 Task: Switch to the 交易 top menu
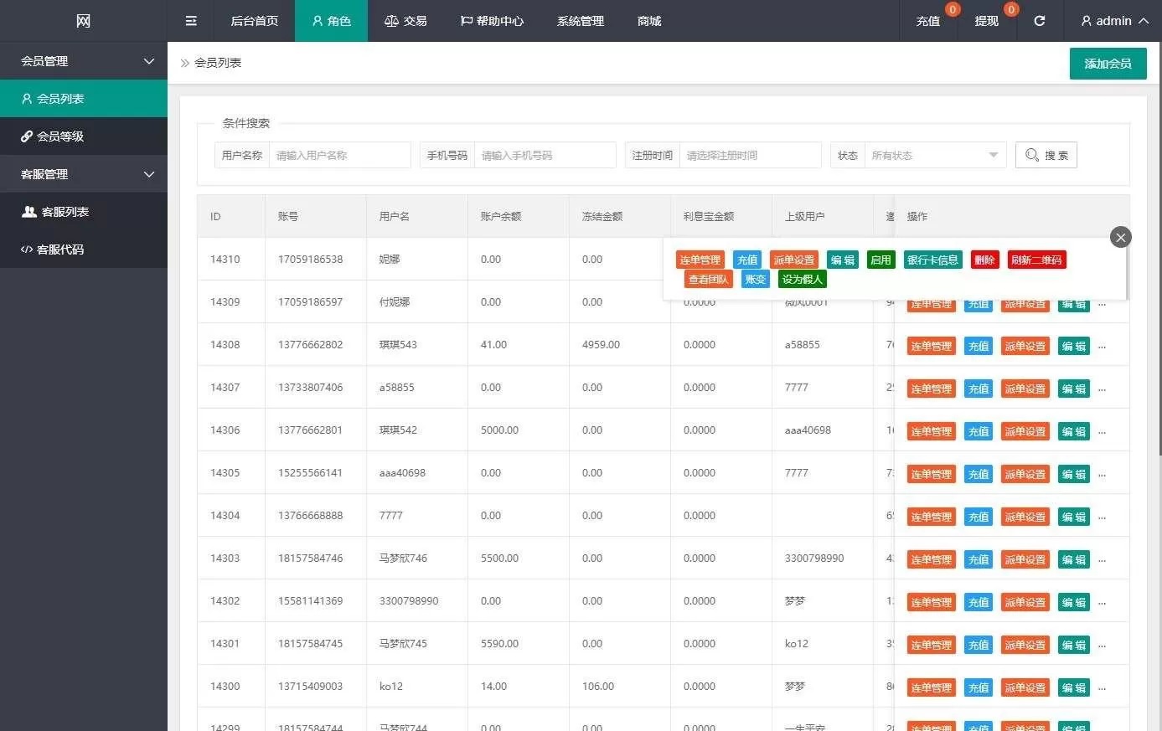coord(405,21)
